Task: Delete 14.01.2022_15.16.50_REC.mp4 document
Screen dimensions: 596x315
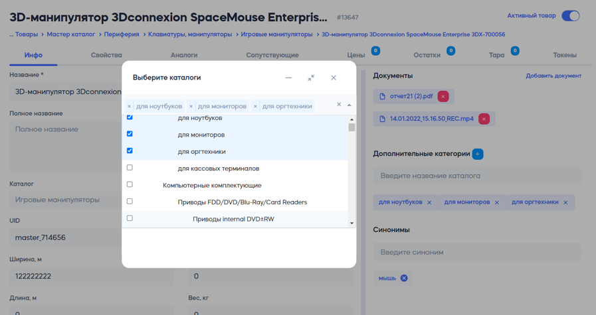Action: click(484, 119)
